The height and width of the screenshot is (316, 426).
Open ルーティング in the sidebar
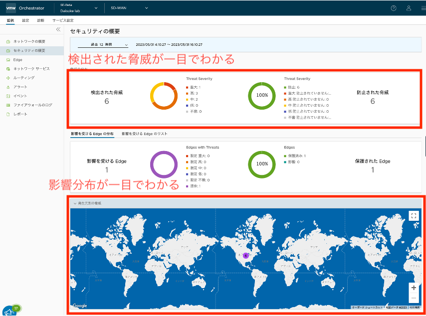click(x=24, y=78)
